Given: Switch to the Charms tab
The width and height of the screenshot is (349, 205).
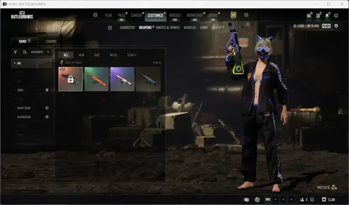Looking at the screenshot, I should coord(51,42).
